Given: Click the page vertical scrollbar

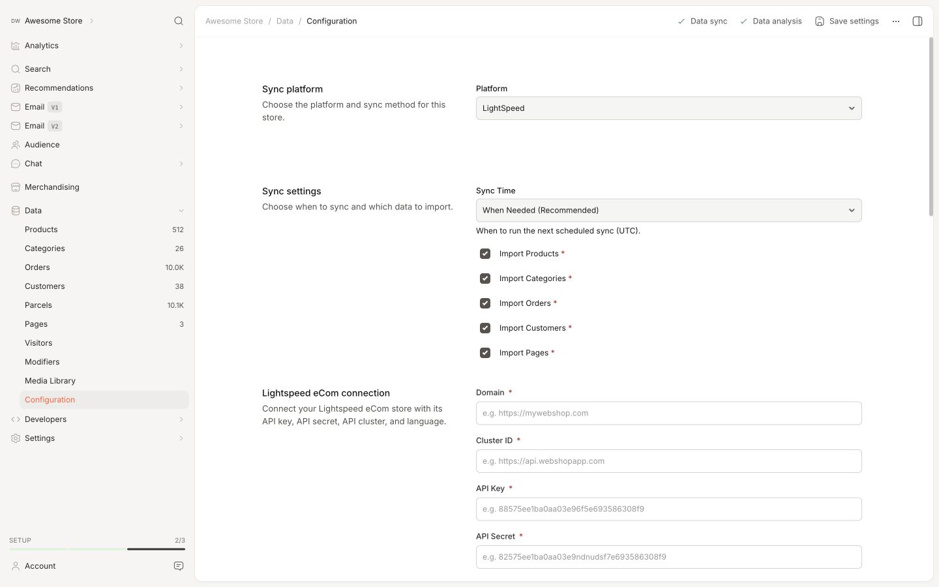Looking at the screenshot, I should point(931,127).
